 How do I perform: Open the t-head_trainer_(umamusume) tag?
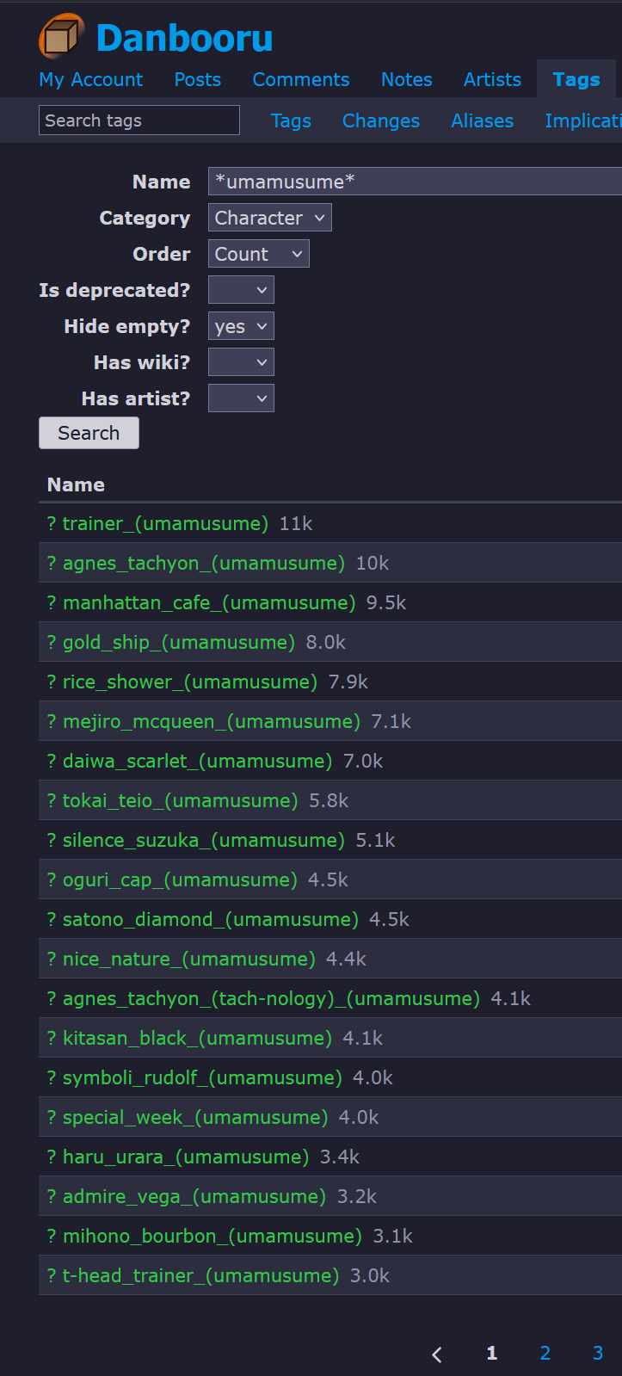[201, 1275]
